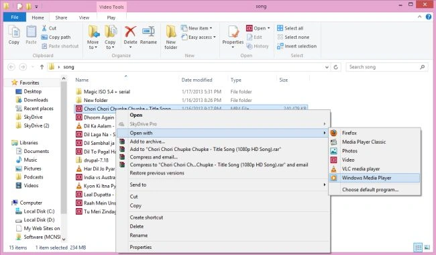Switch to the Play tab
Image resolution: width=436 pixels, height=255 pixels.
(111, 17)
